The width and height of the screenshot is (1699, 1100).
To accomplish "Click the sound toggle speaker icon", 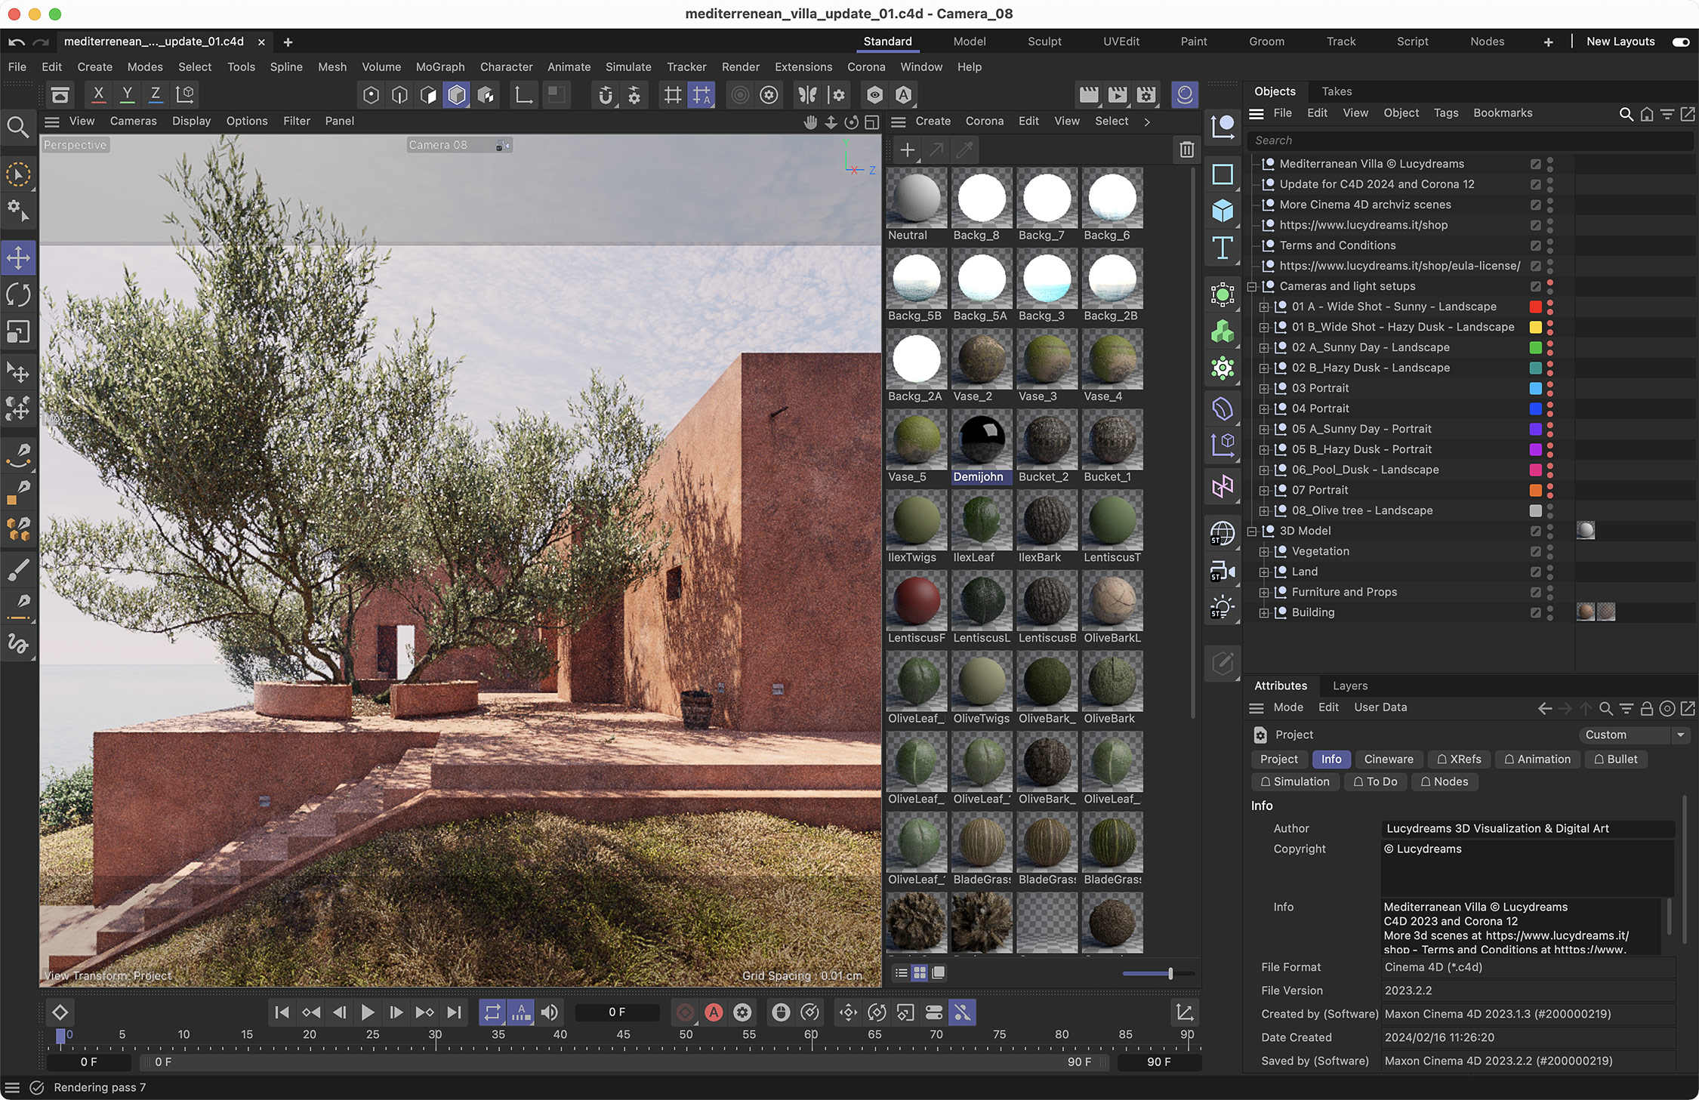I will click(550, 1012).
